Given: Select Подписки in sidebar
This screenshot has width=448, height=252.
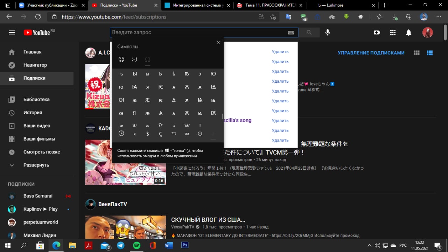Looking at the screenshot, I should point(37,78).
